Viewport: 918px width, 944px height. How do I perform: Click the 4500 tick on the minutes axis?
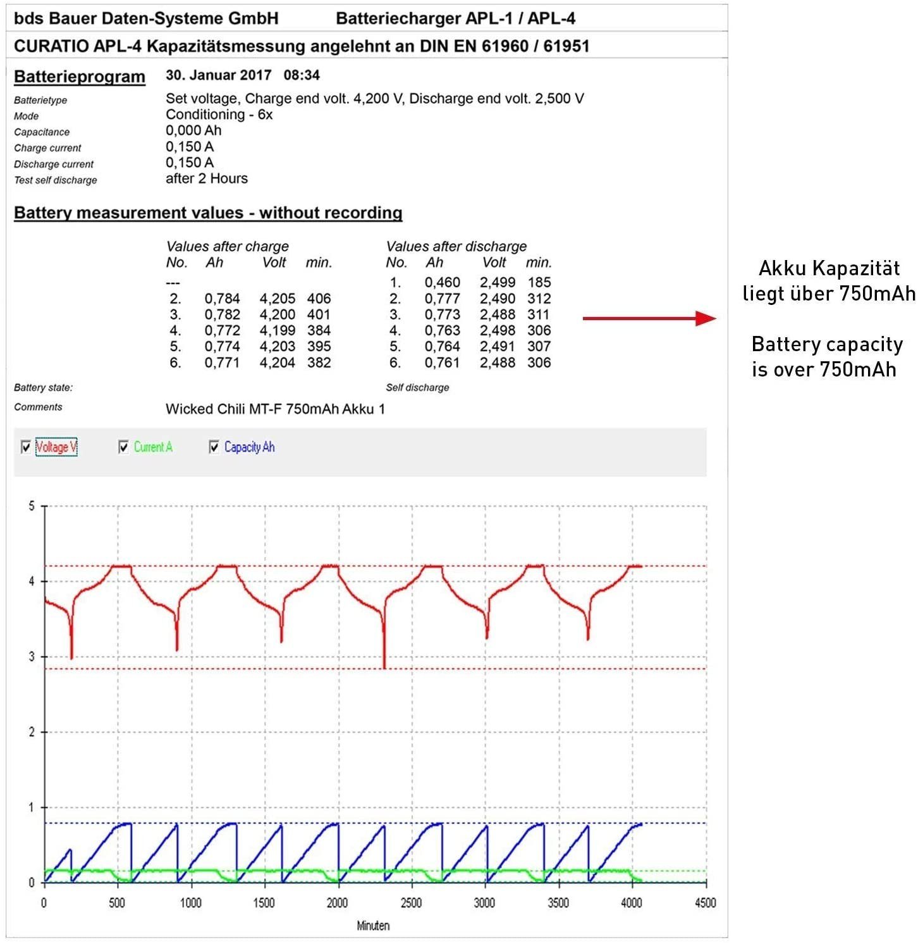(x=705, y=903)
